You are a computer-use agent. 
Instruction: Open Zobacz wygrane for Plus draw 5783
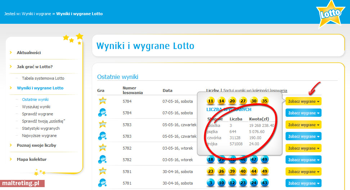click(303, 136)
